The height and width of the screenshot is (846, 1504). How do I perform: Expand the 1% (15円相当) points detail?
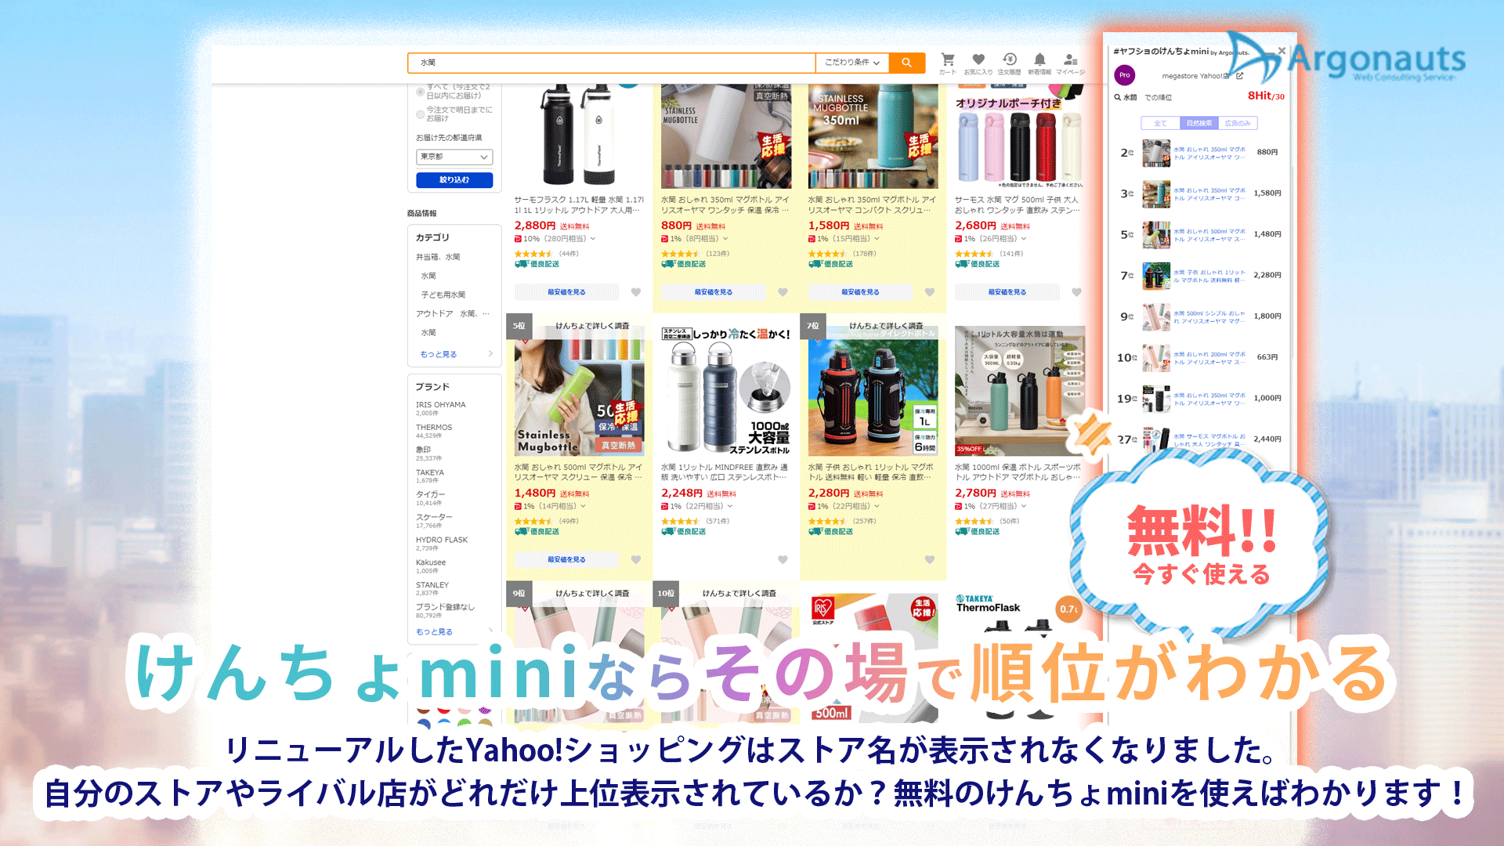pos(877,239)
